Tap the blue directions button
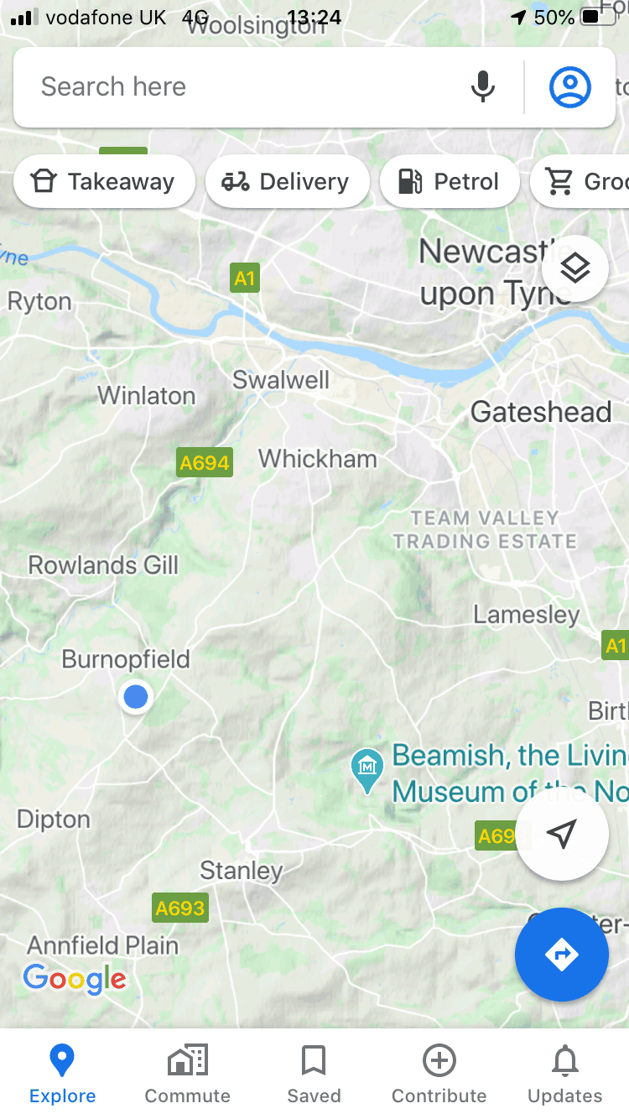The height and width of the screenshot is (1119, 629). click(562, 955)
